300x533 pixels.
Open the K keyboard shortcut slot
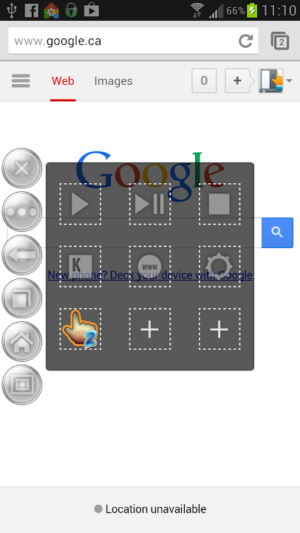coord(81,266)
